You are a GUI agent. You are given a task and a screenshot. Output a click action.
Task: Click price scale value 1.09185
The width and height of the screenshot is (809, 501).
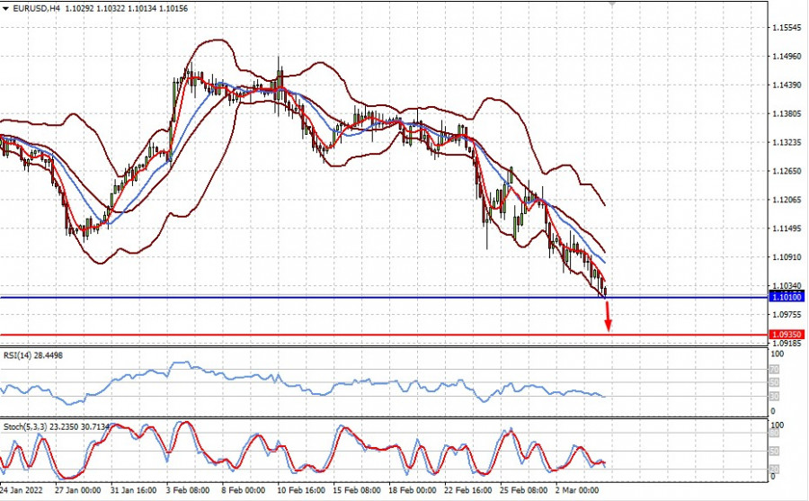pyautogui.click(x=787, y=343)
